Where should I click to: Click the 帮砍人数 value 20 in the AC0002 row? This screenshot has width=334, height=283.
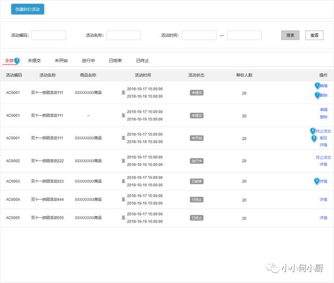click(x=244, y=161)
